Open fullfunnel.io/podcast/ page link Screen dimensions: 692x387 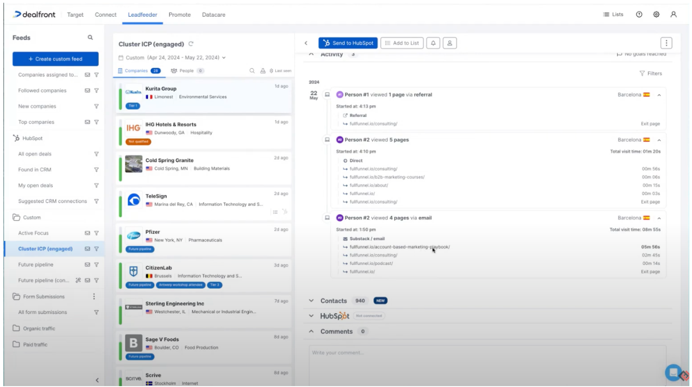[371, 263]
